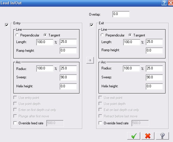Click Exit feed rate field 500.0

tap(140, 123)
